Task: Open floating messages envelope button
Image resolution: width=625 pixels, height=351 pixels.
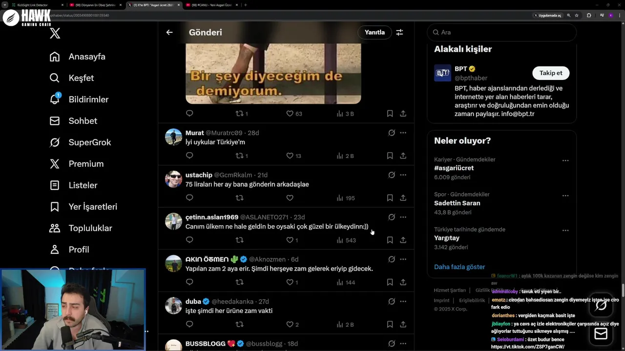Action: (601, 334)
